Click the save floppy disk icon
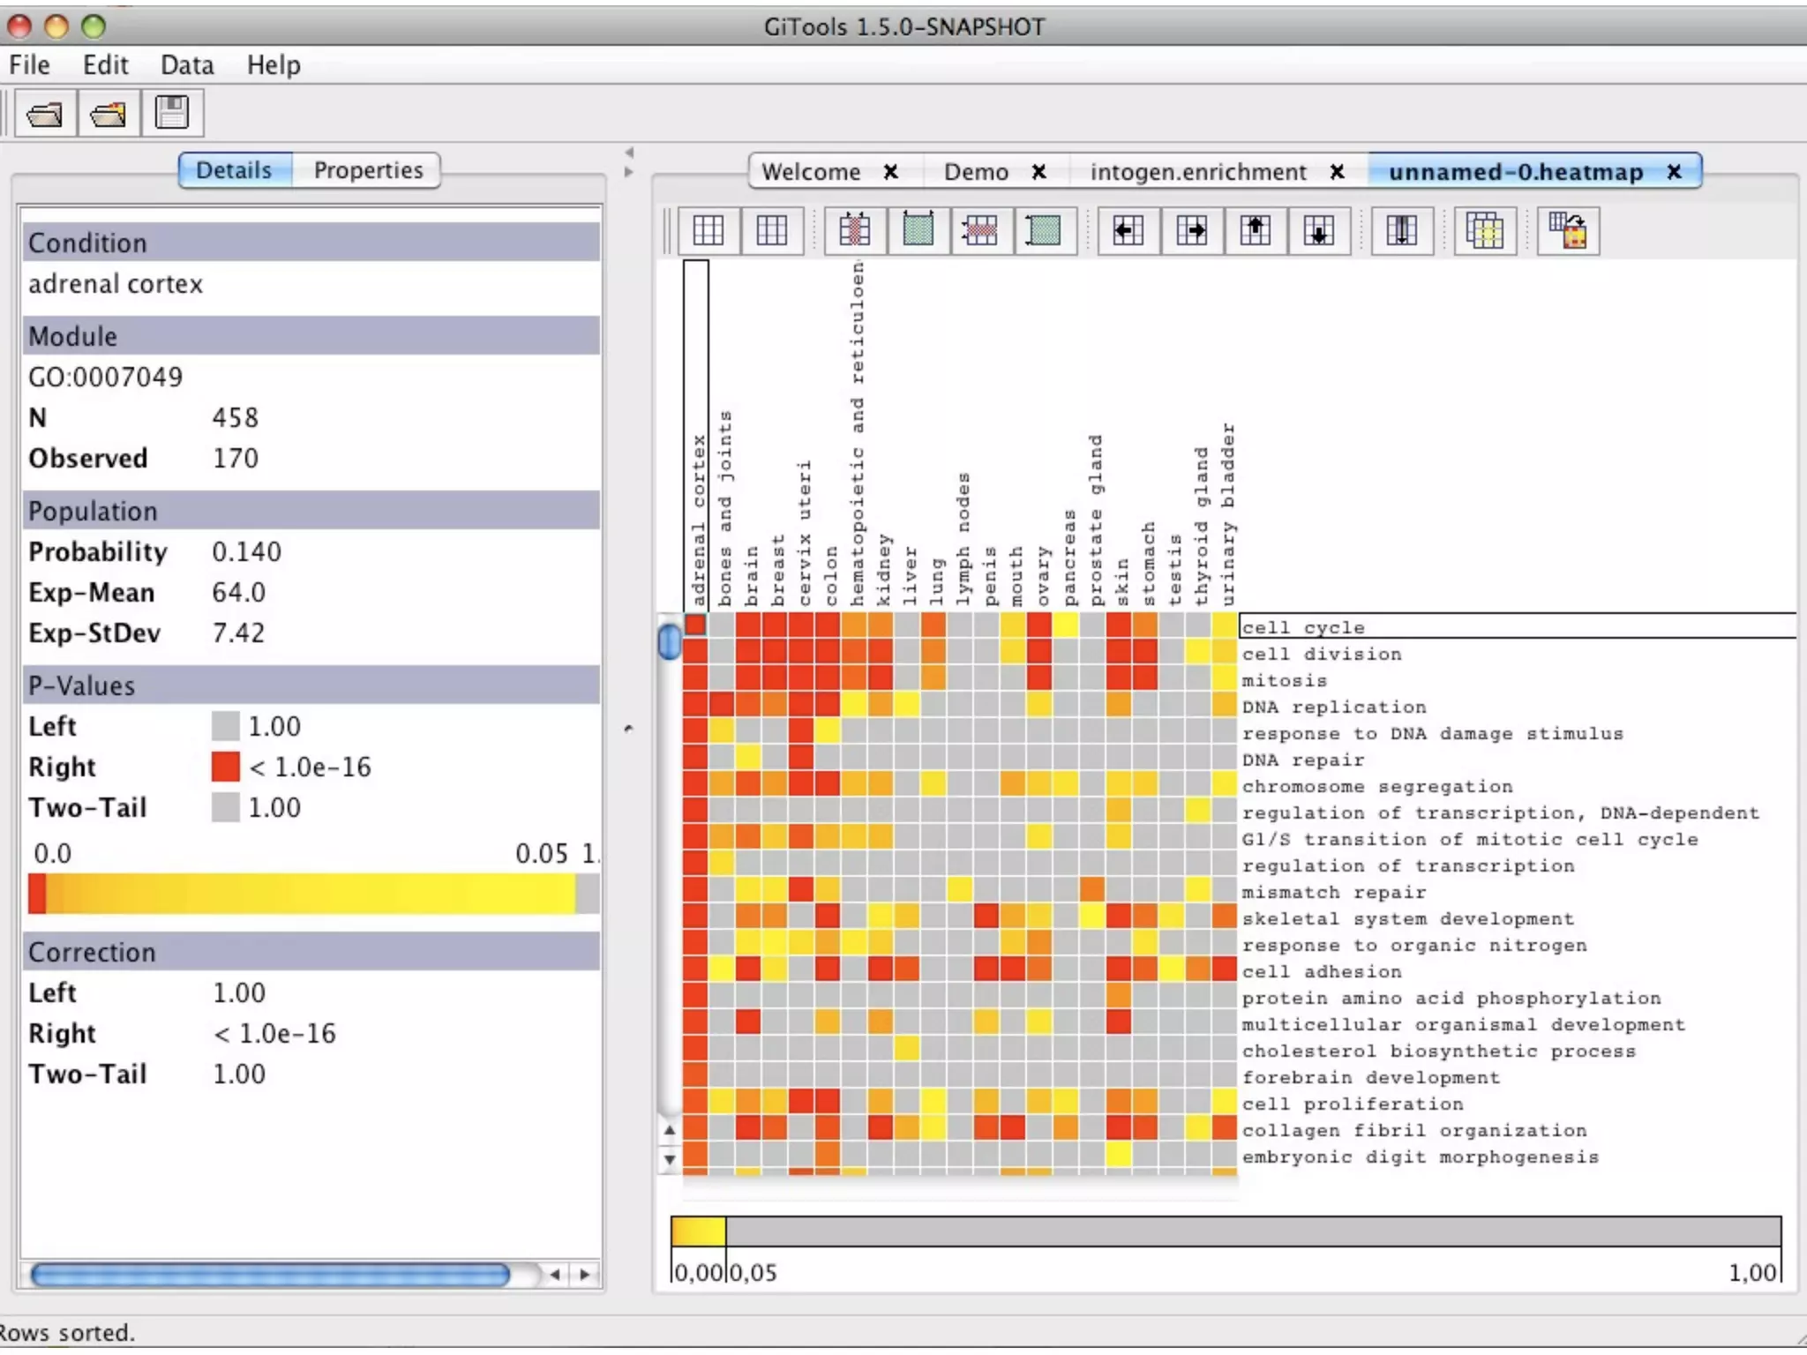This screenshot has width=1807, height=1355. pyautogui.click(x=171, y=114)
